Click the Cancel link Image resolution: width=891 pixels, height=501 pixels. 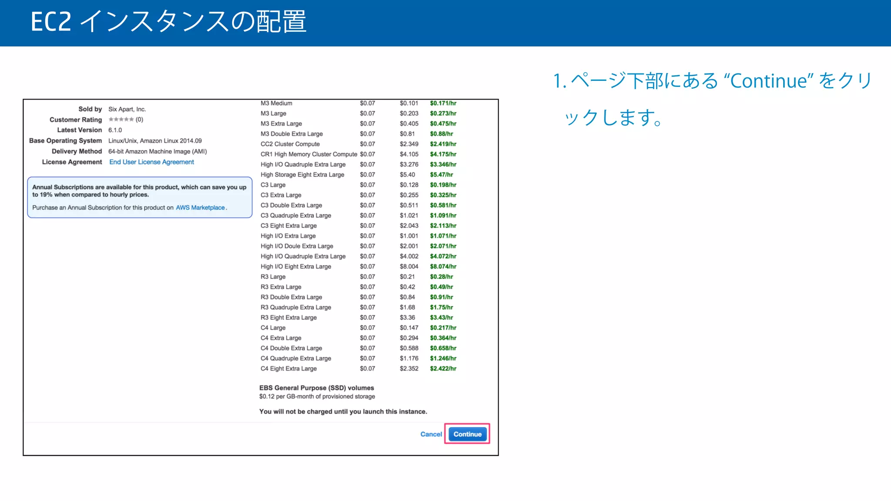[x=431, y=434]
